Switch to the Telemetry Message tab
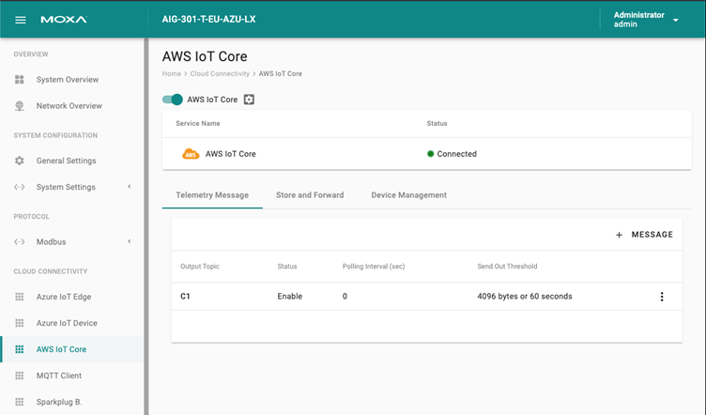This screenshot has height=415, width=706. coord(212,195)
